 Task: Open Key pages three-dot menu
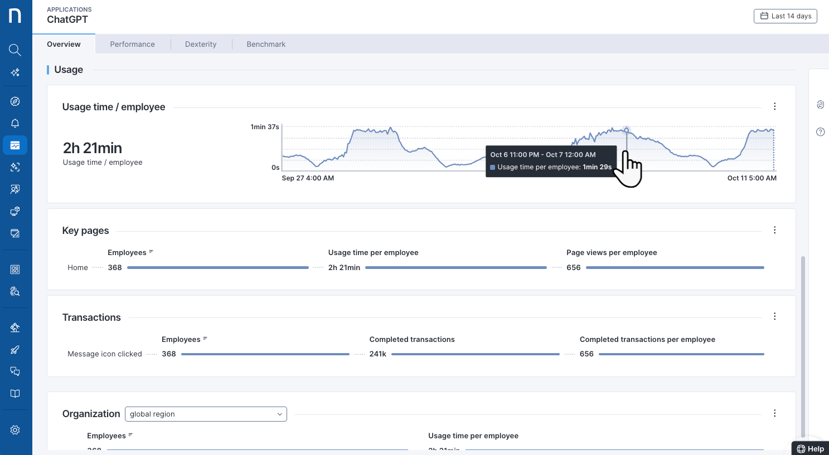pos(774,230)
